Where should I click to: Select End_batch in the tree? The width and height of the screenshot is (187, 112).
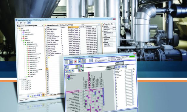click(x=33, y=74)
